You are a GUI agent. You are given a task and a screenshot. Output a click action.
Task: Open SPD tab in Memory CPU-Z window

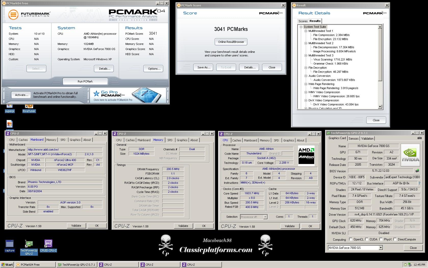pos(170,140)
